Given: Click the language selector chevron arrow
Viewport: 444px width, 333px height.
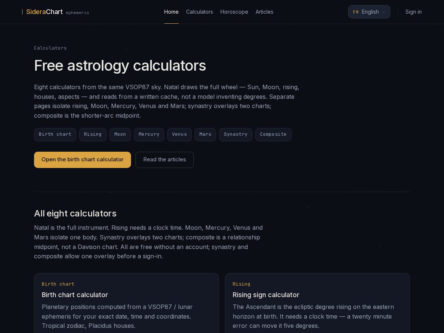Looking at the screenshot, I should click(384, 12).
